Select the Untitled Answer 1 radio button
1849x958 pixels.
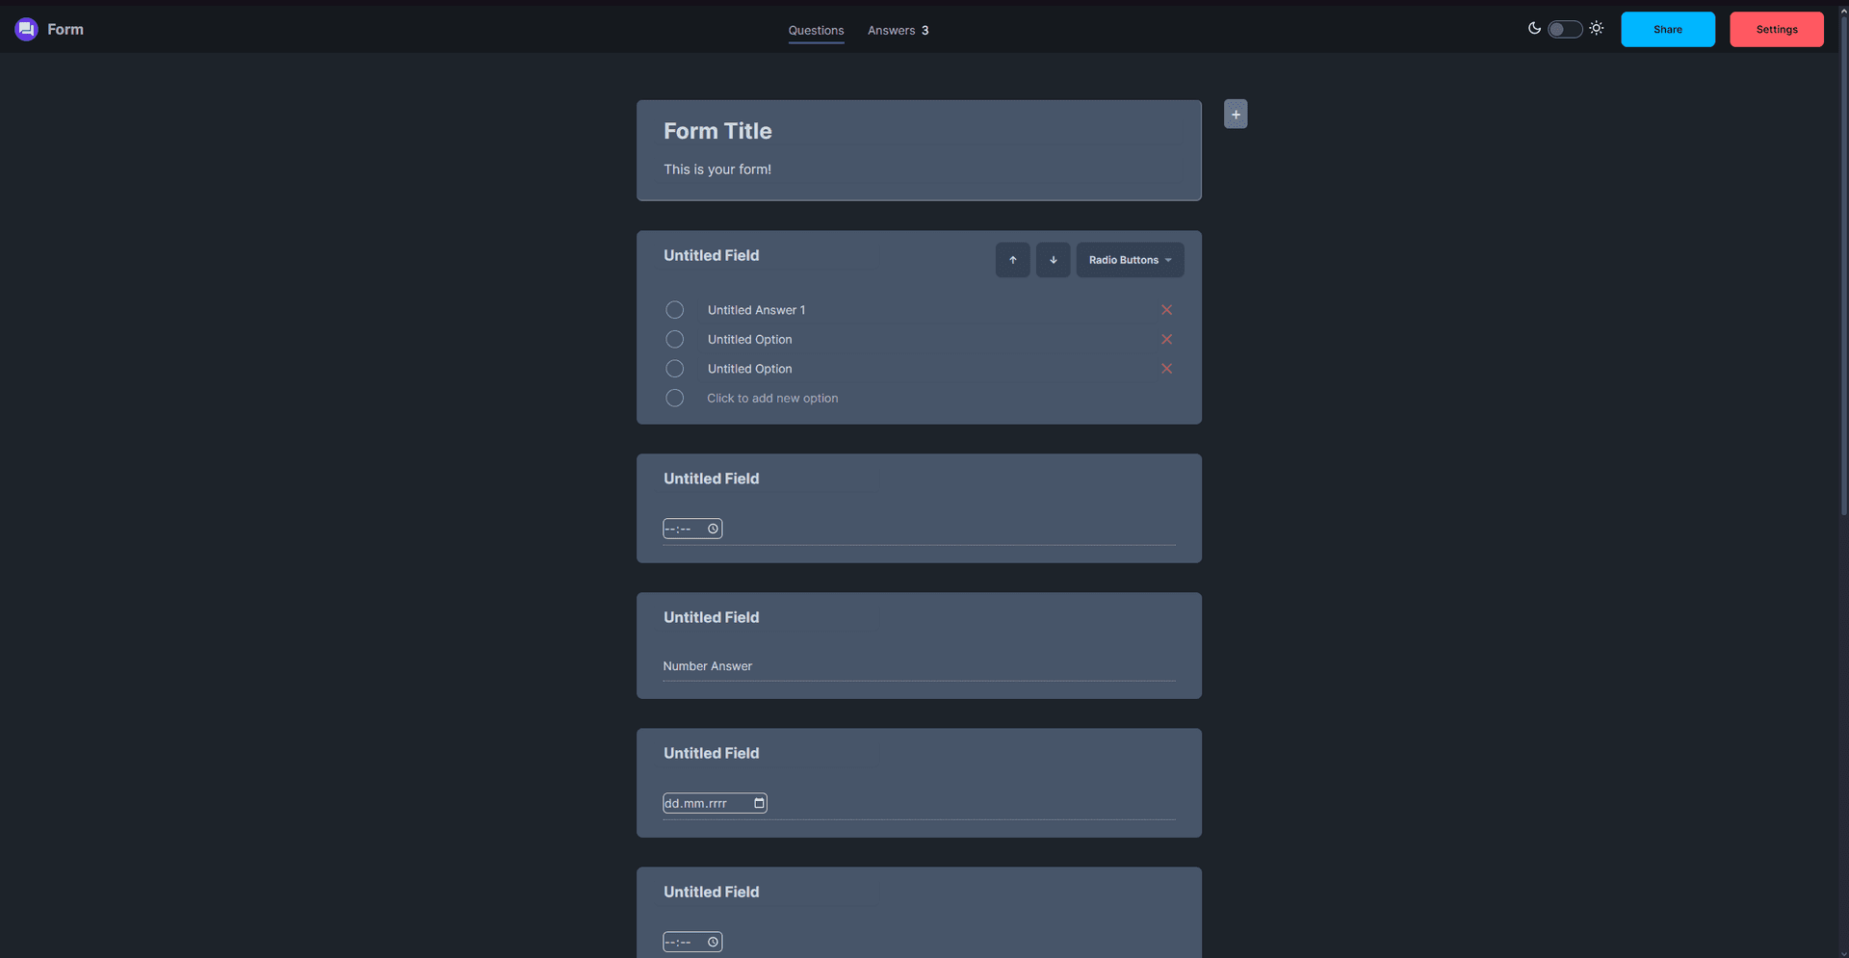click(674, 310)
